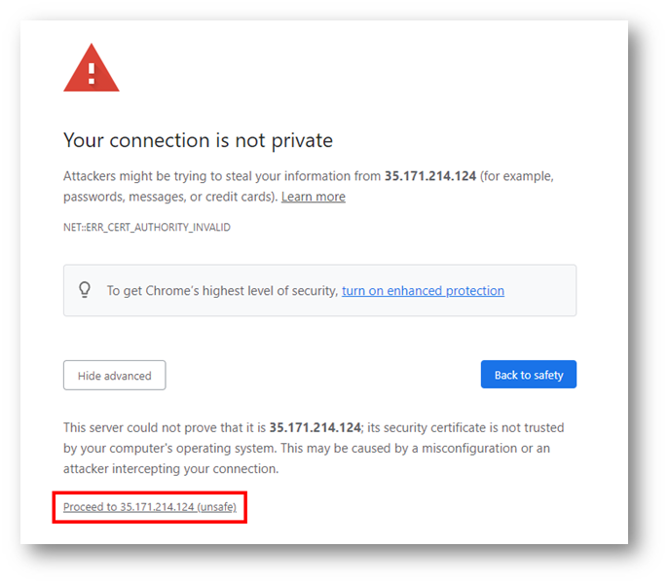
Task: Select the bold IP address after 'prove that it is'
Action: tap(315, 427)
